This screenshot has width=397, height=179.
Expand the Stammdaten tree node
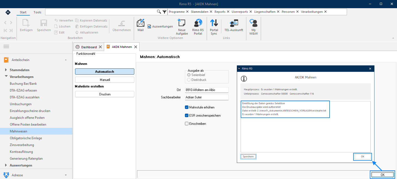point(6,70)
